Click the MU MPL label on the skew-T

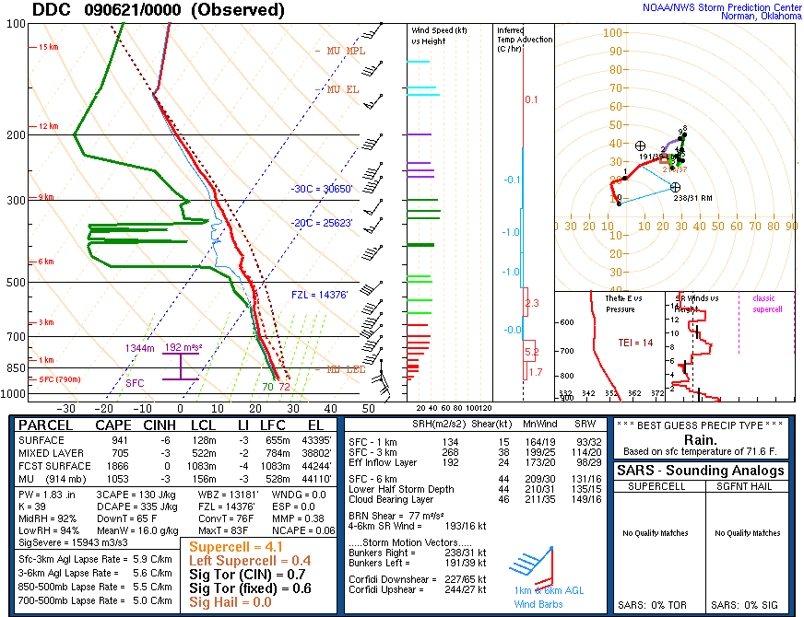pos(340,51)
